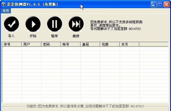Viewport: 171px width, 111px height.
Task: Select the 帐号 column header
Action: 71,44
